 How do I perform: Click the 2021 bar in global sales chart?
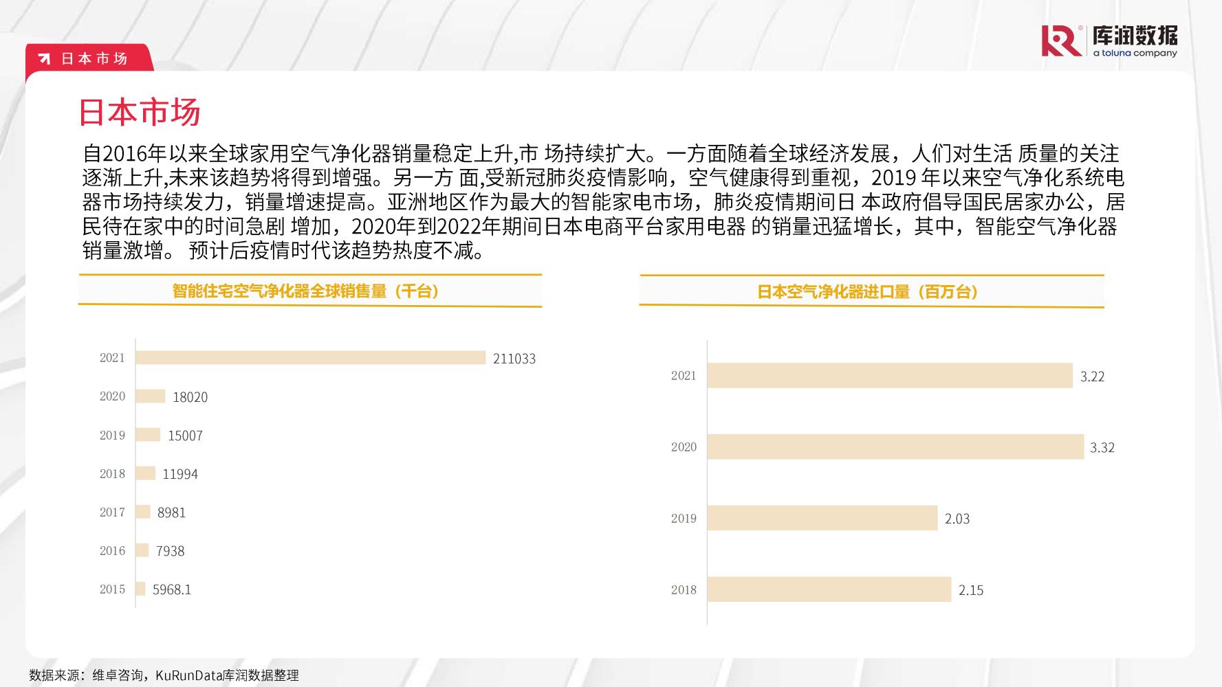click(x=311, y=358)
